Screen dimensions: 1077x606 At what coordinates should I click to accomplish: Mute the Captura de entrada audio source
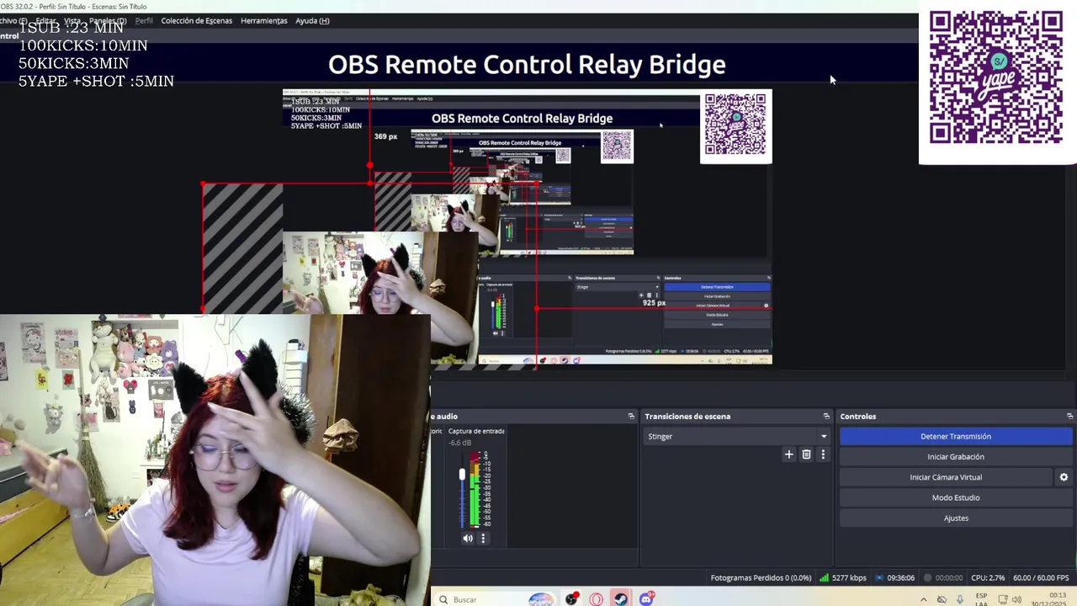tap(468, 539)
